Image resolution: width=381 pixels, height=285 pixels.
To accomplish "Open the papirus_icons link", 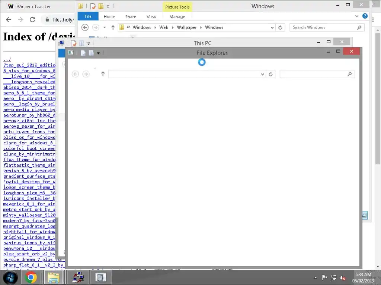I will [29, 243].
